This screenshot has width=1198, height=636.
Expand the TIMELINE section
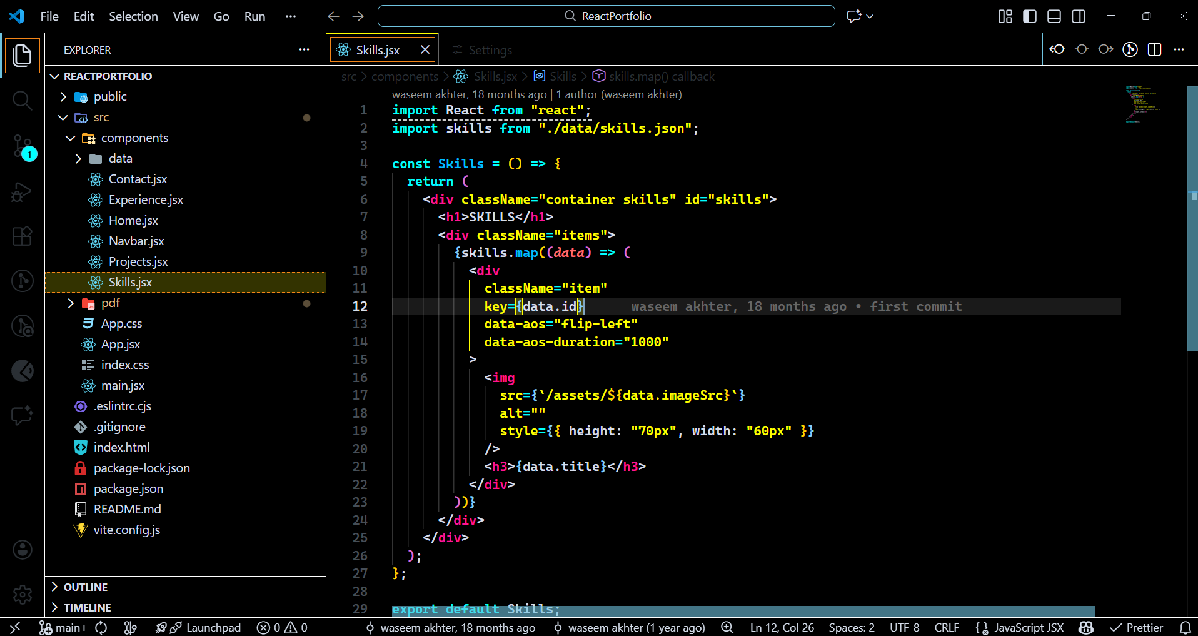185,607
